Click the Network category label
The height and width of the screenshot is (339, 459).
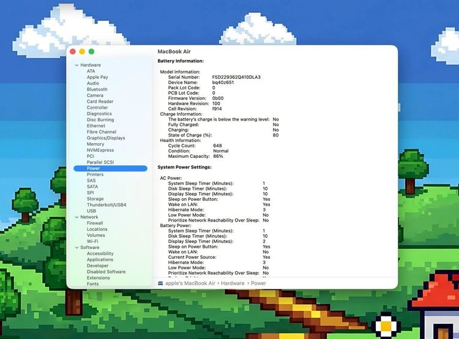[x=89, y=217]
